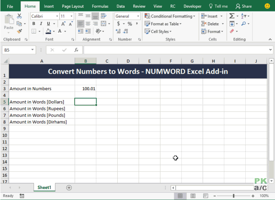The image size is (275, 200).
Task: Toggle Underline formatting
Action: coord(49,24)
